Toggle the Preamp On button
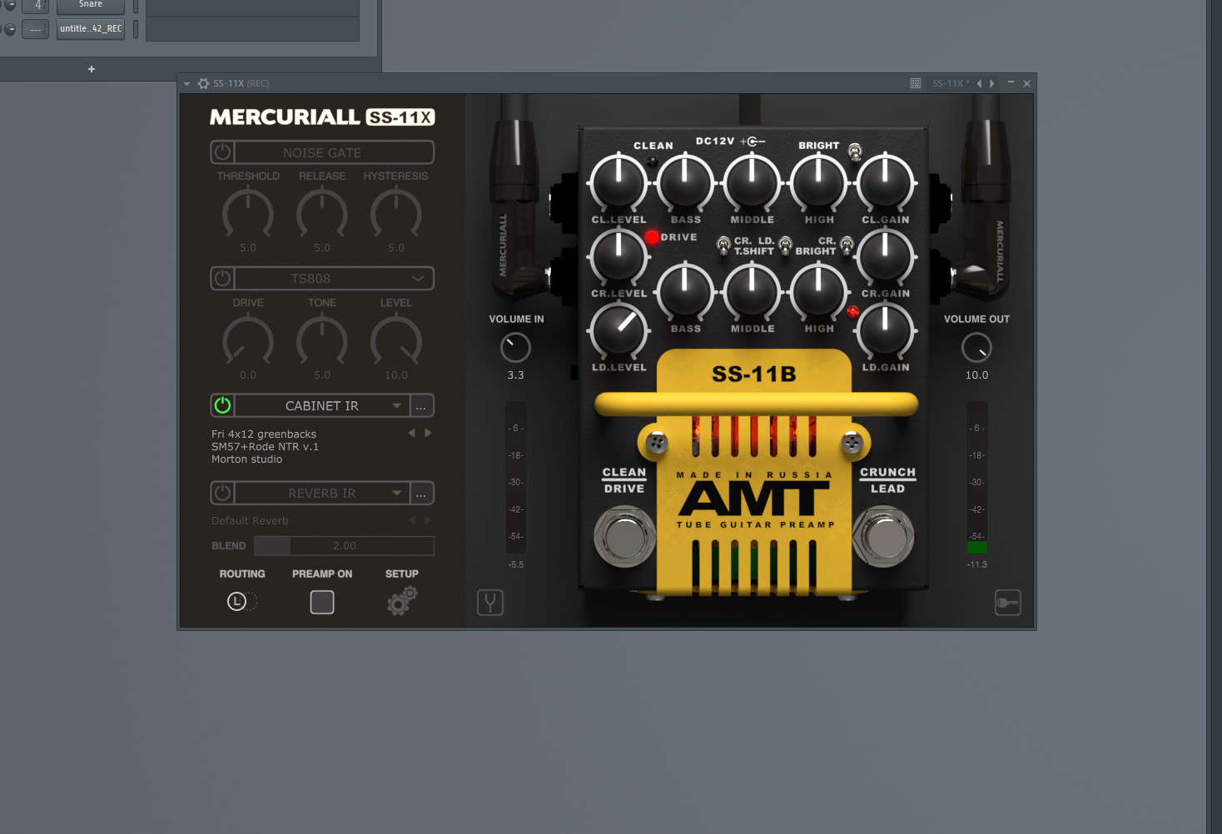1222x834 pixels. coord(322,602)
